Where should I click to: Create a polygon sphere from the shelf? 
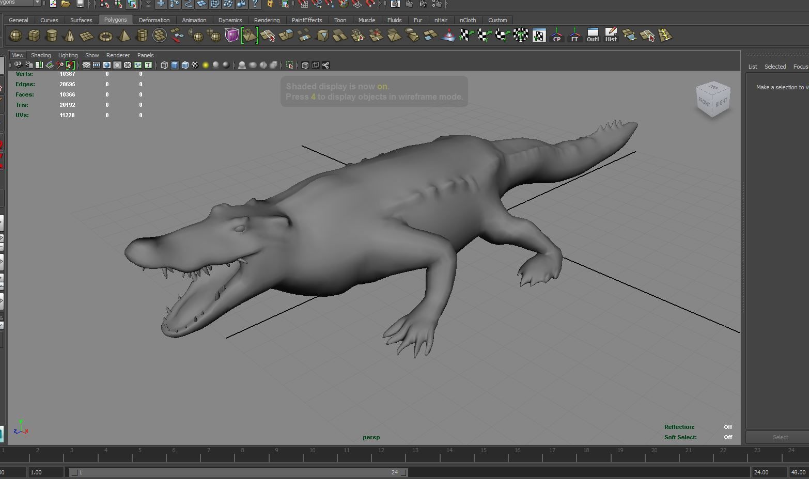click(16, 36)
